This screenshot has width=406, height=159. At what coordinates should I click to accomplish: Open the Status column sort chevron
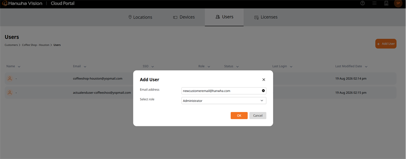pyautogui.click(x=237, y=67)
